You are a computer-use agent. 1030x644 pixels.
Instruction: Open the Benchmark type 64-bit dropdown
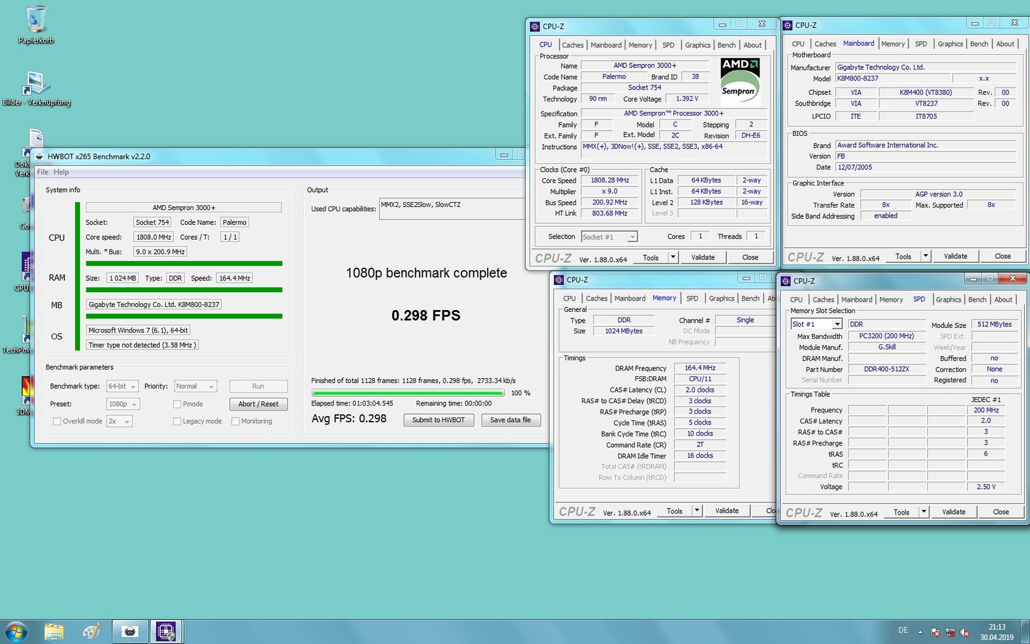122,386
